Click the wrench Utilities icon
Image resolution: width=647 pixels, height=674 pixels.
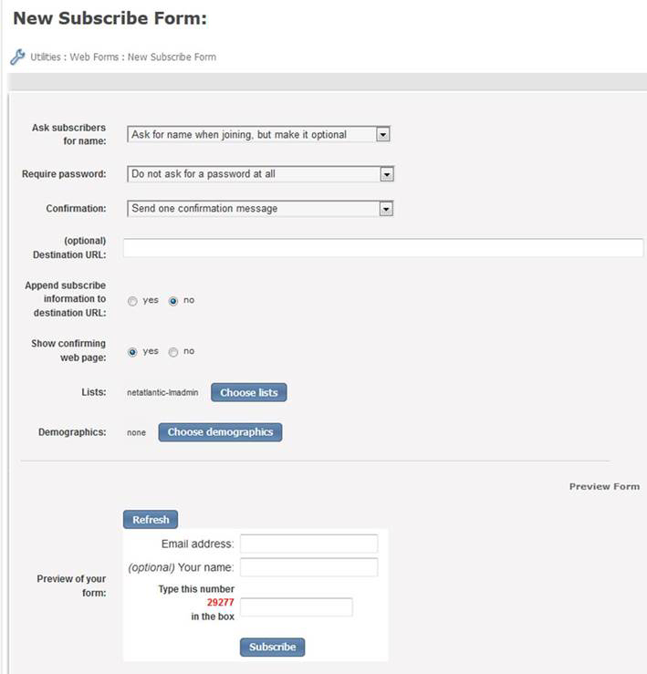[x=17, y=57]
